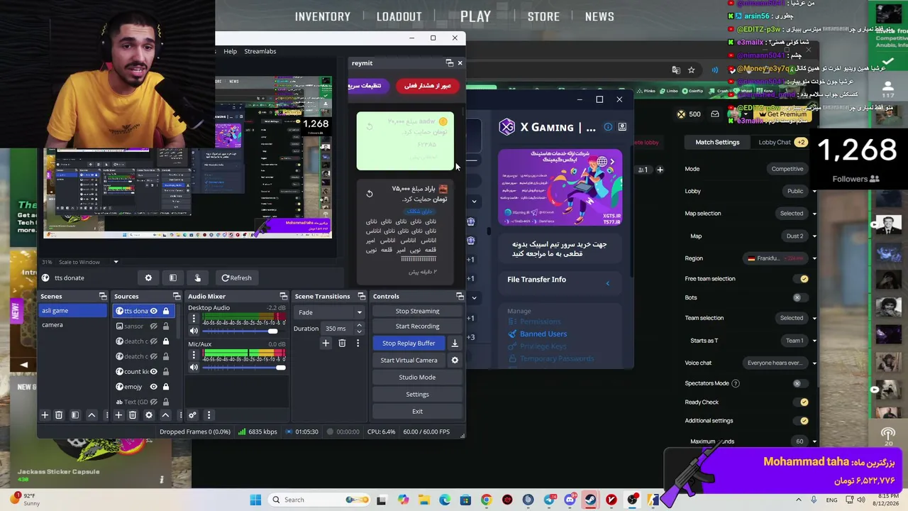Open Spectators Mode help icon
The width and height of the screenshot is (908, 511).
(736, 383)
